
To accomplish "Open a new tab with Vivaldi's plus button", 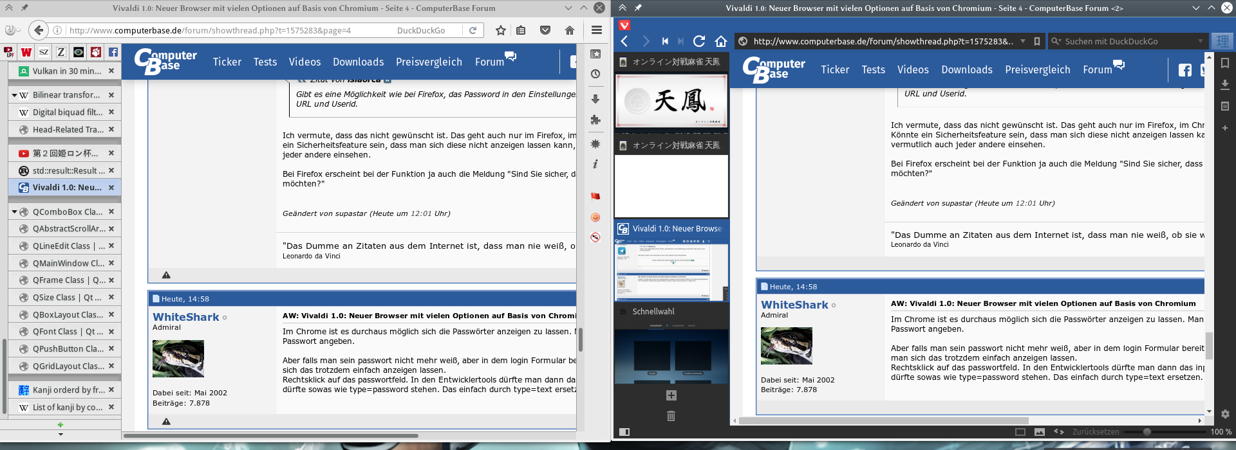I will coord(671,395).
